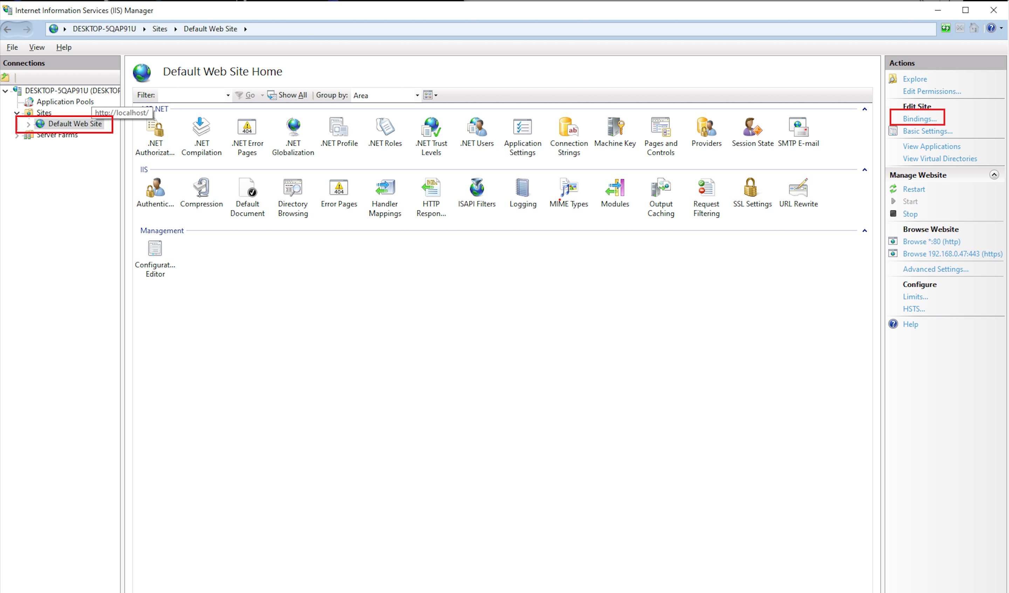The height and width of the screenshot is (593, 1009).
Task: Open ISAPI Filters feature
Action: pyautogui.click(x=477, y=193)
